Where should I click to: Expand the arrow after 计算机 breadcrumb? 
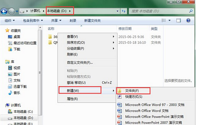pyautogui.click(x=44, y=11)
